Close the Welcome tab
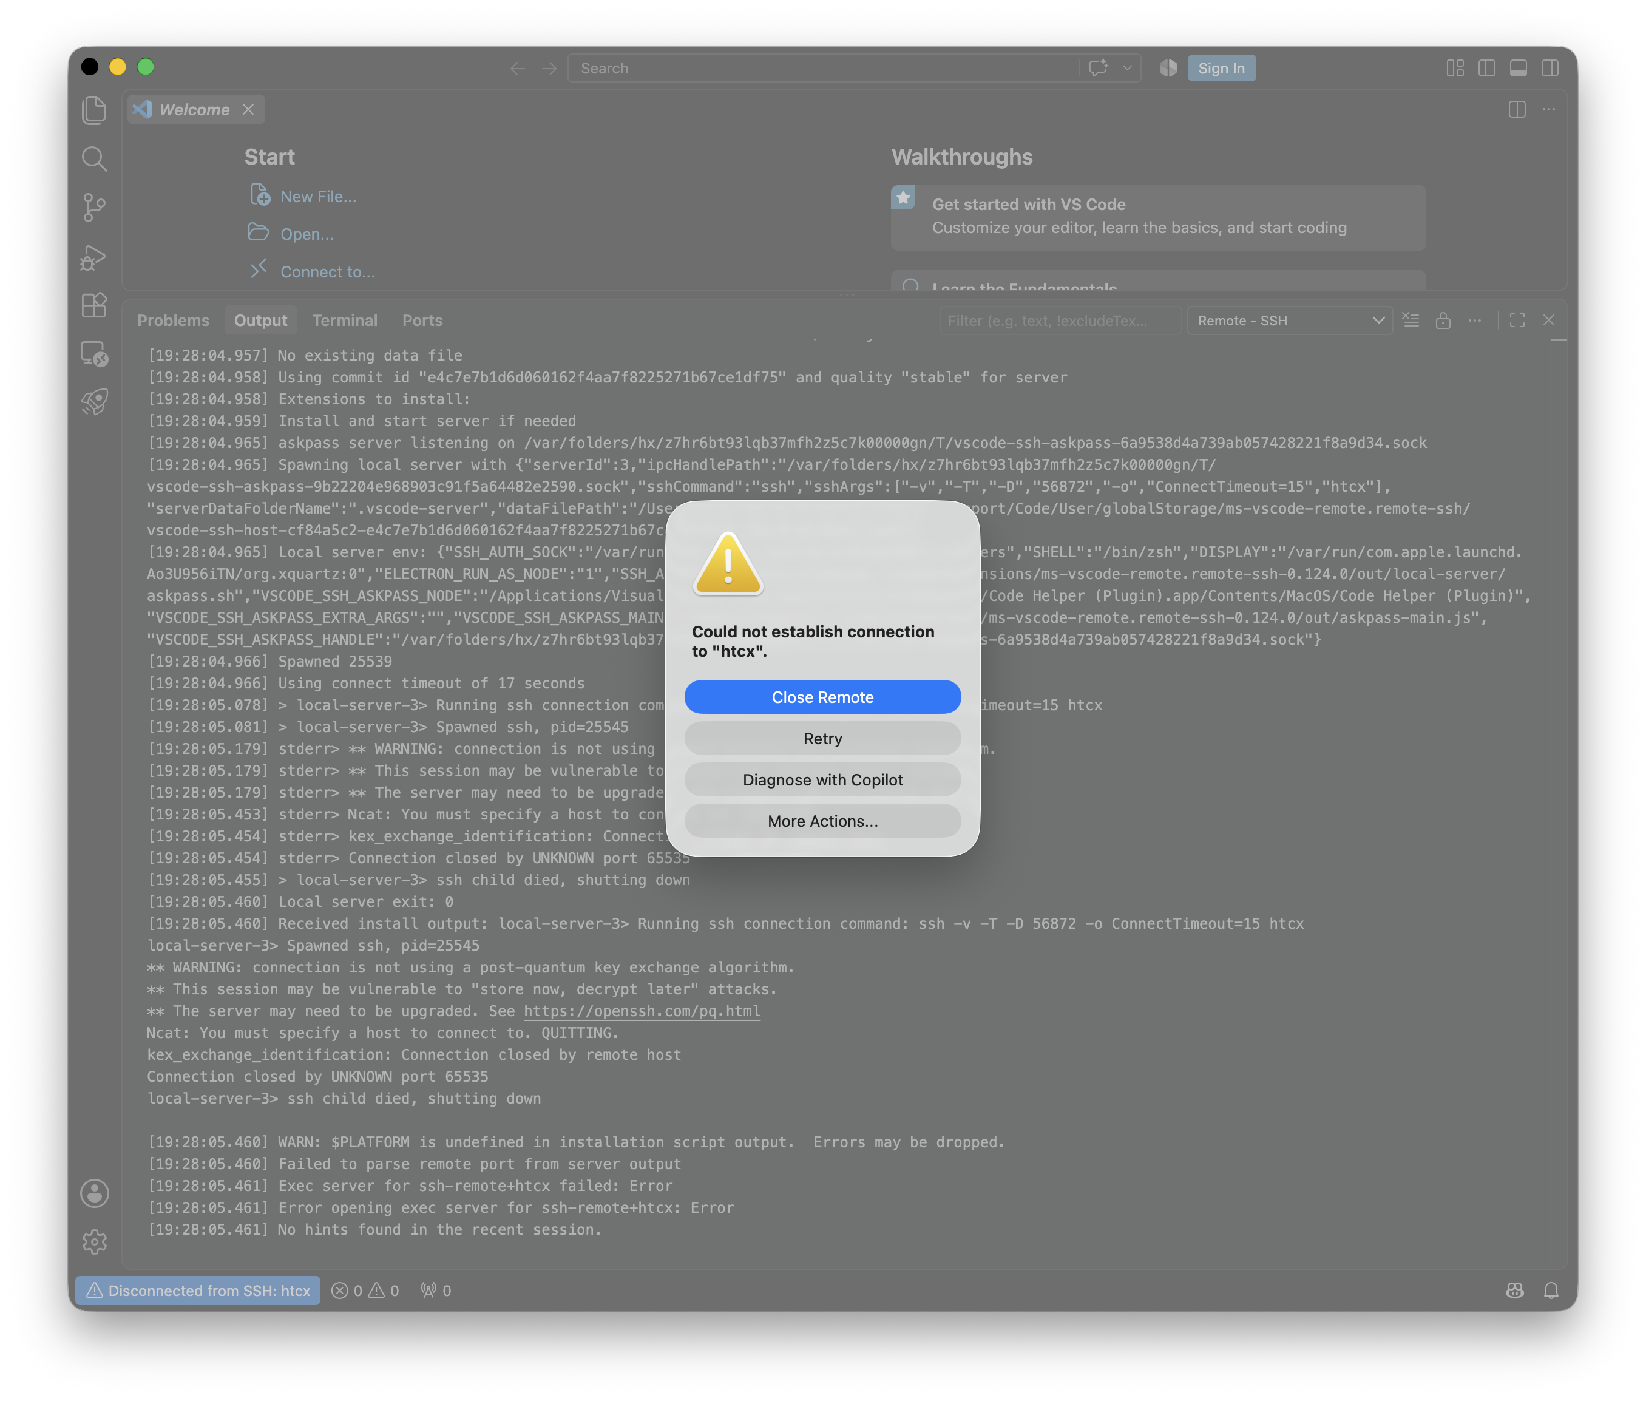1646x1401 pixels. click(x=248, y=110)
